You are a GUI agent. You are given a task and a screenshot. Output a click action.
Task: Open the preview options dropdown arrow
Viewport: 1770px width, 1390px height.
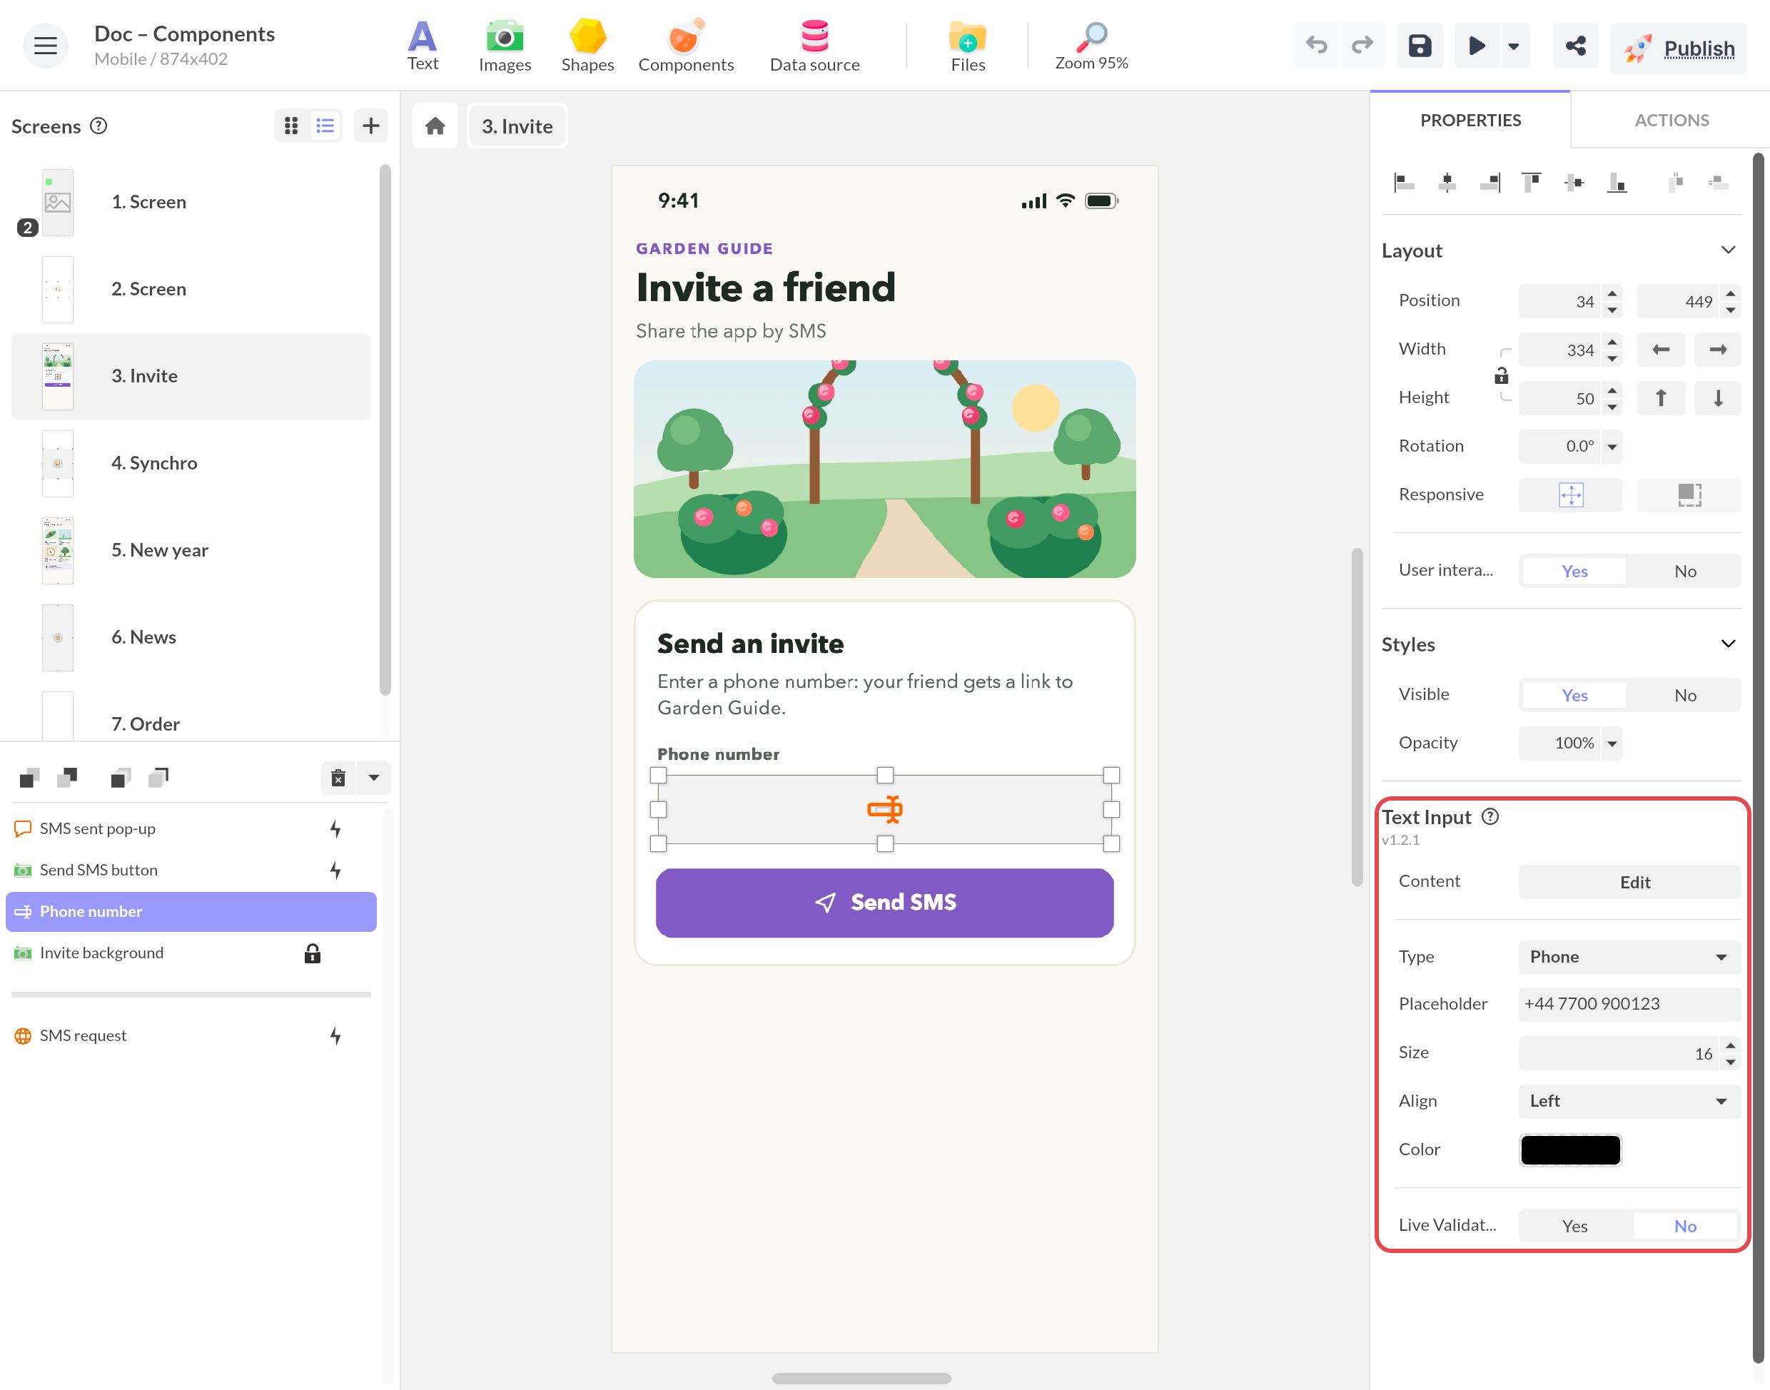pos(1514,46)
